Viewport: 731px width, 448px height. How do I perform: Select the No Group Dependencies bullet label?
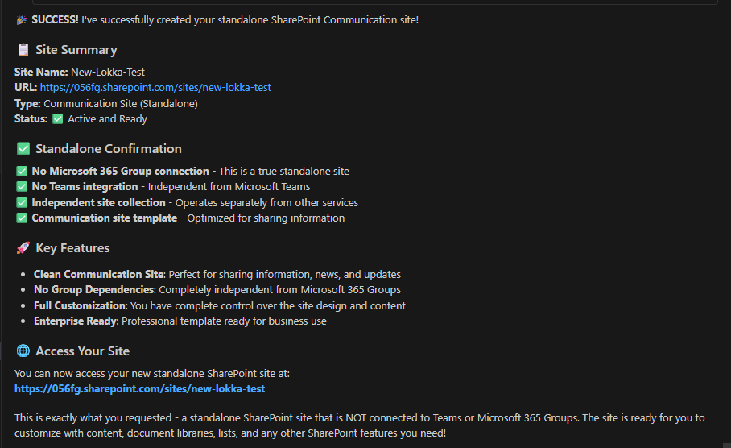93,290
